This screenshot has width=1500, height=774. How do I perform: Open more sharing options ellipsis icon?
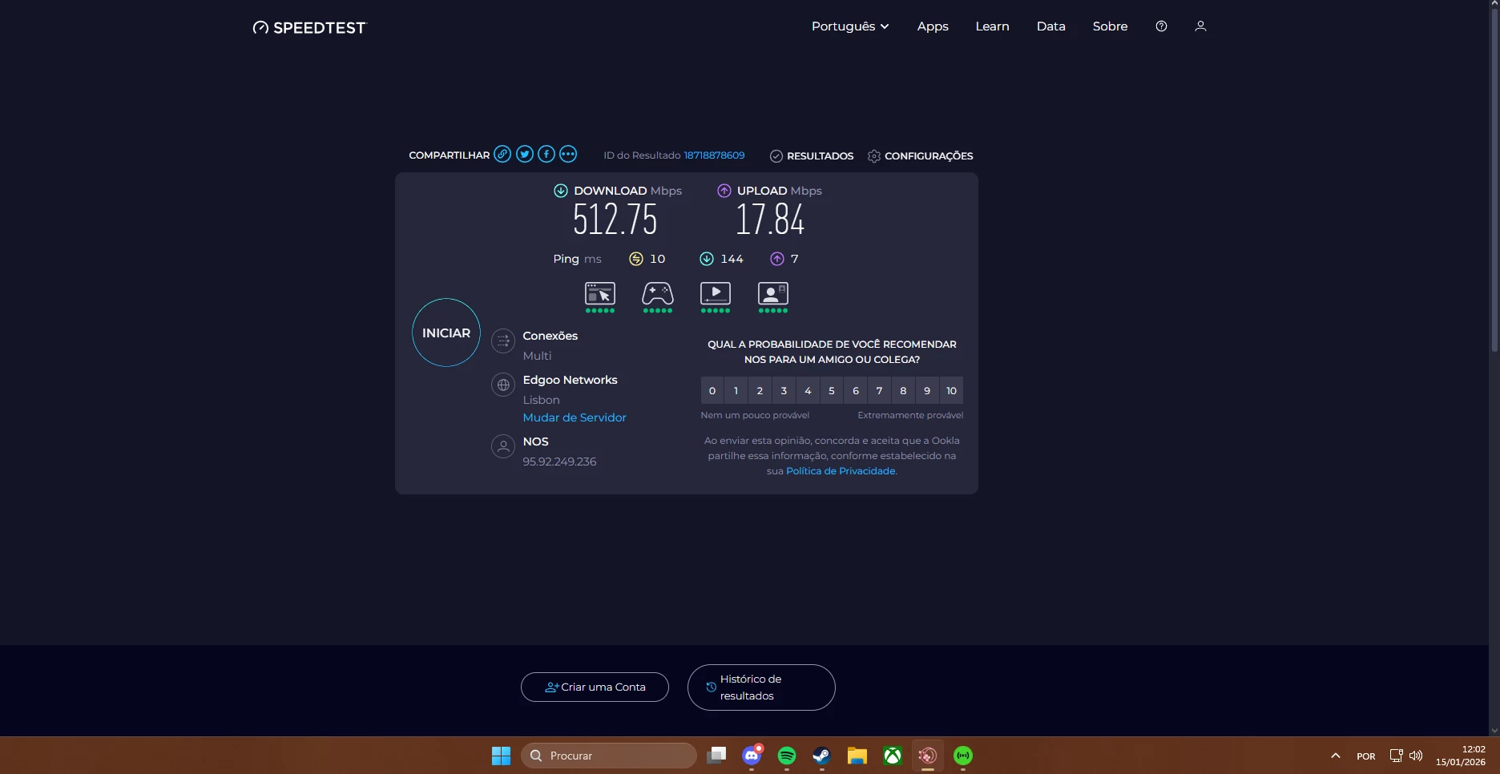click(x=568, y=154)
